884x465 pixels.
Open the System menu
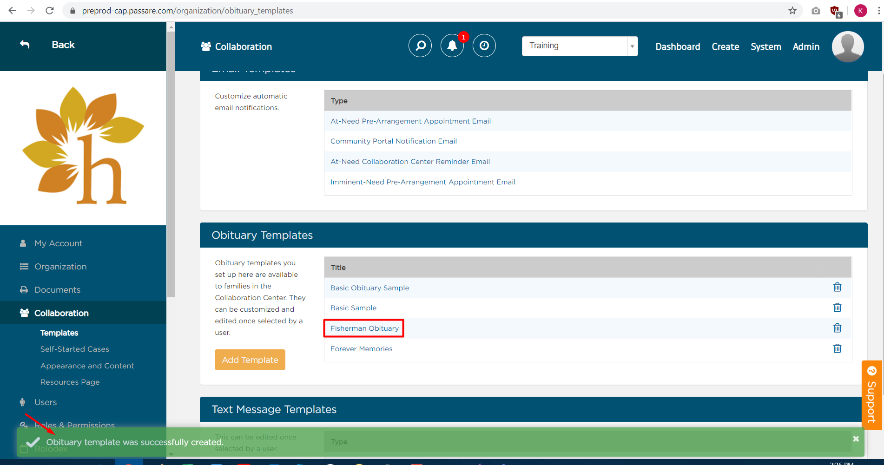(x=766, y=46)
